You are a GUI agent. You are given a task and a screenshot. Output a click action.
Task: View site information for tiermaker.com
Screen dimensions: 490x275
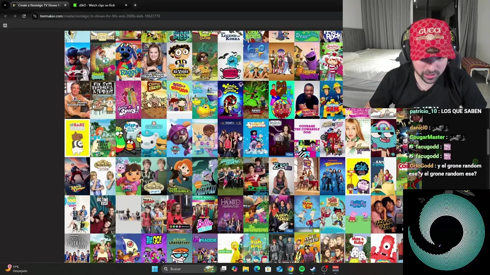pos(35,16)
